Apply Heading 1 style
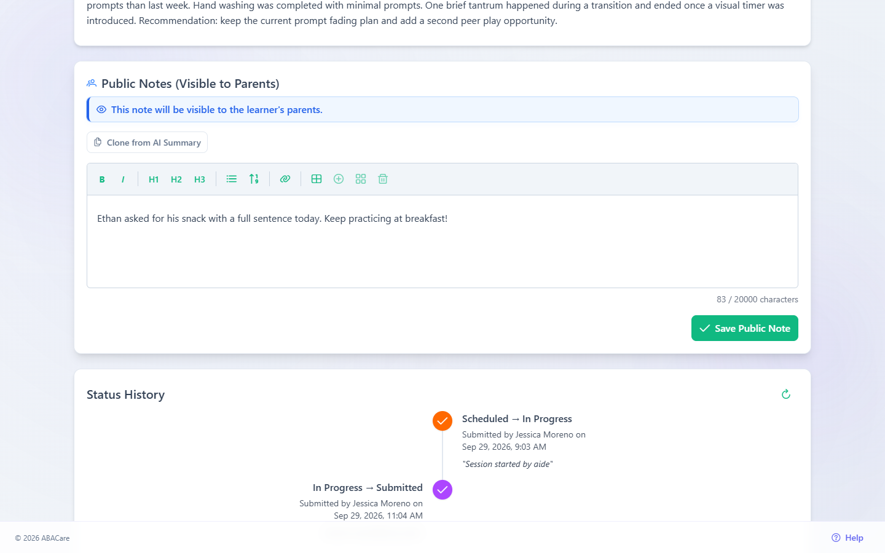885x553 pixels. [x=154, y=179]
